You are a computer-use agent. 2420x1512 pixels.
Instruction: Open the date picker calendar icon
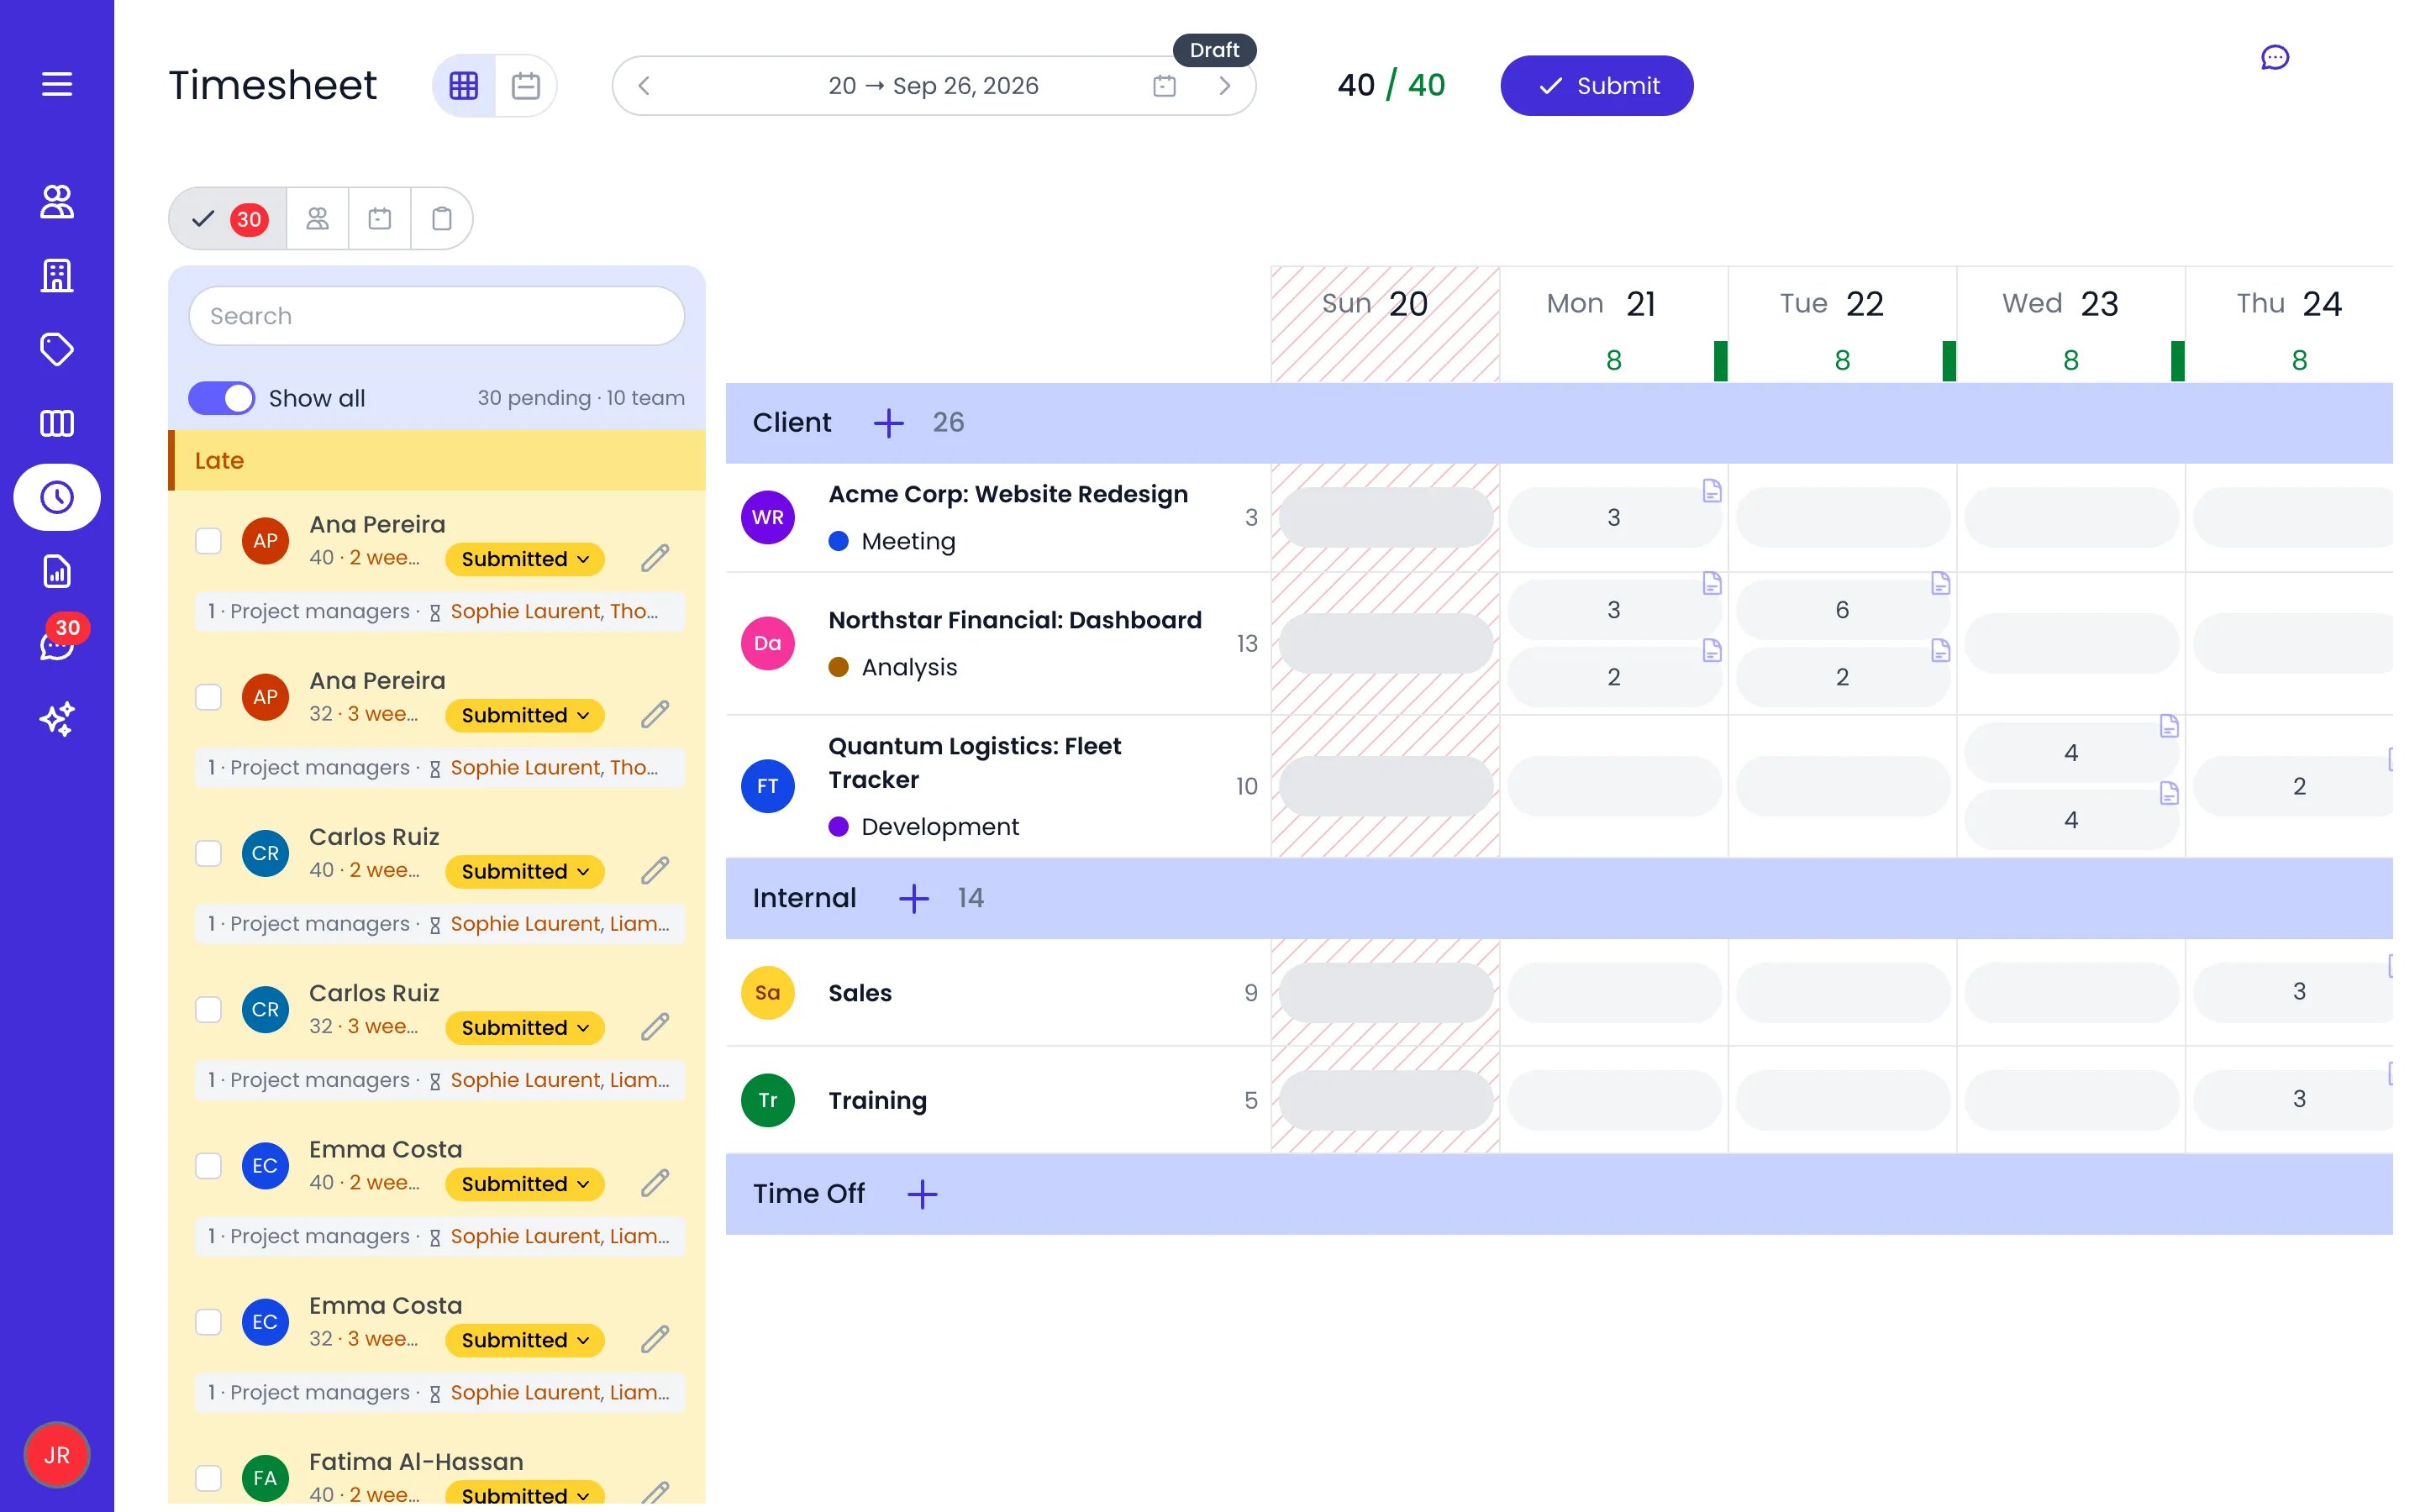(x=1164, y=86)
